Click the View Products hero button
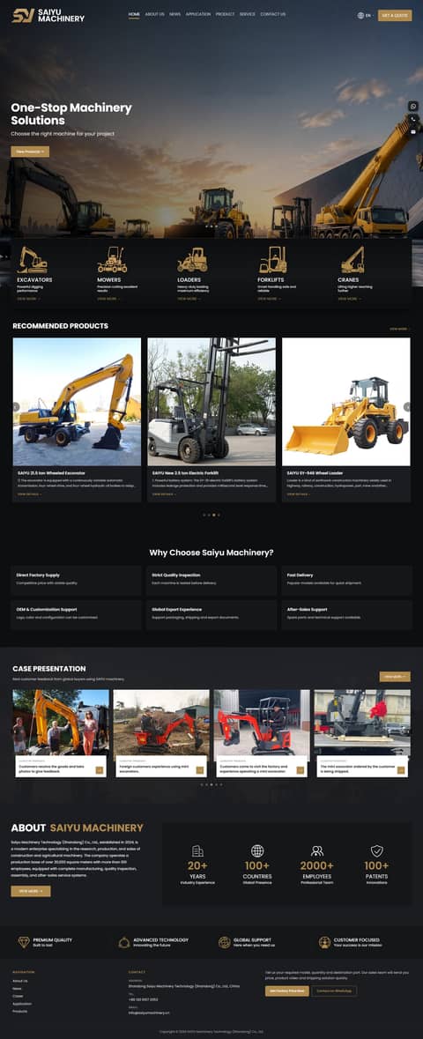423x1039 pixels. point(30,152)
